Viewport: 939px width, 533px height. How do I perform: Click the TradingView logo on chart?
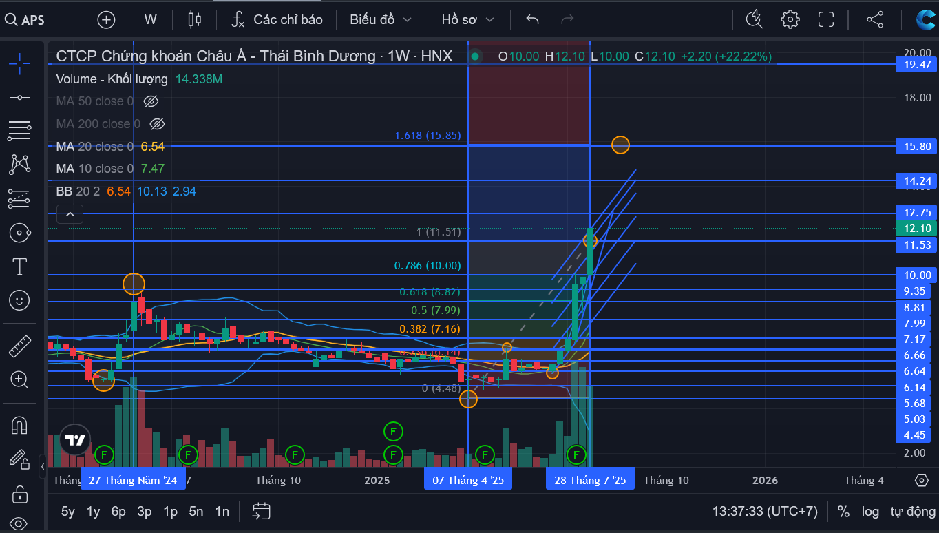(x=75, y=439)
